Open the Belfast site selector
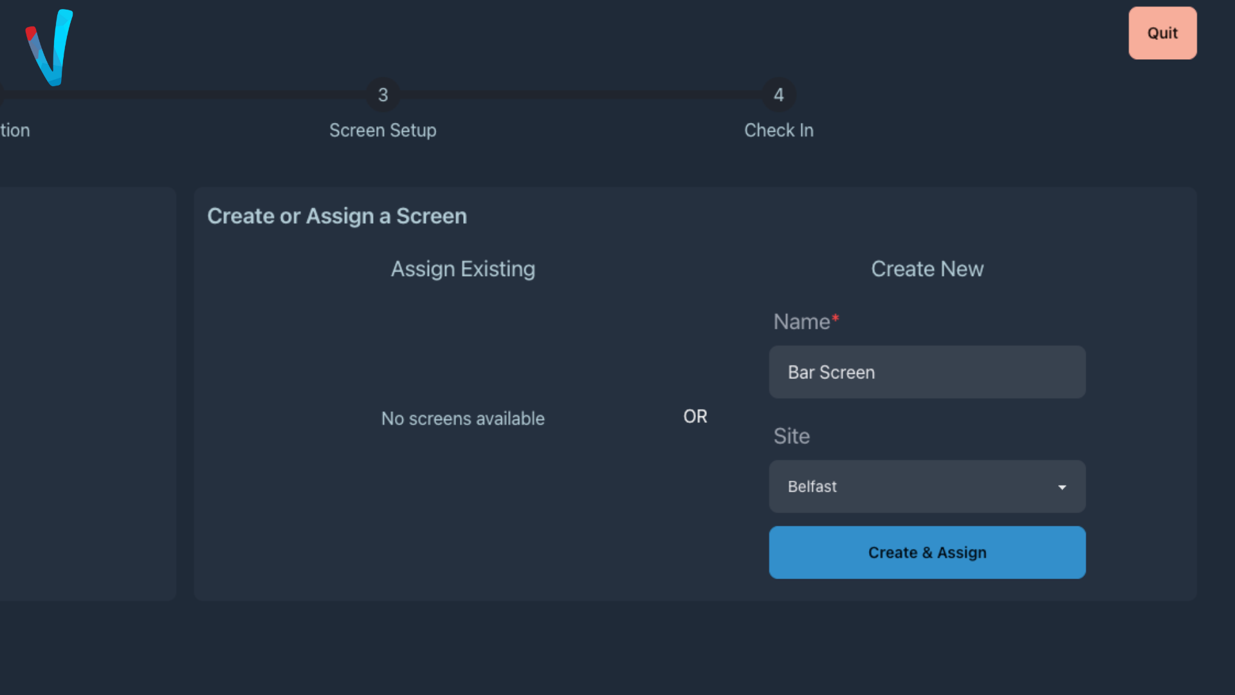1235x695 pixels. [926, 486]
